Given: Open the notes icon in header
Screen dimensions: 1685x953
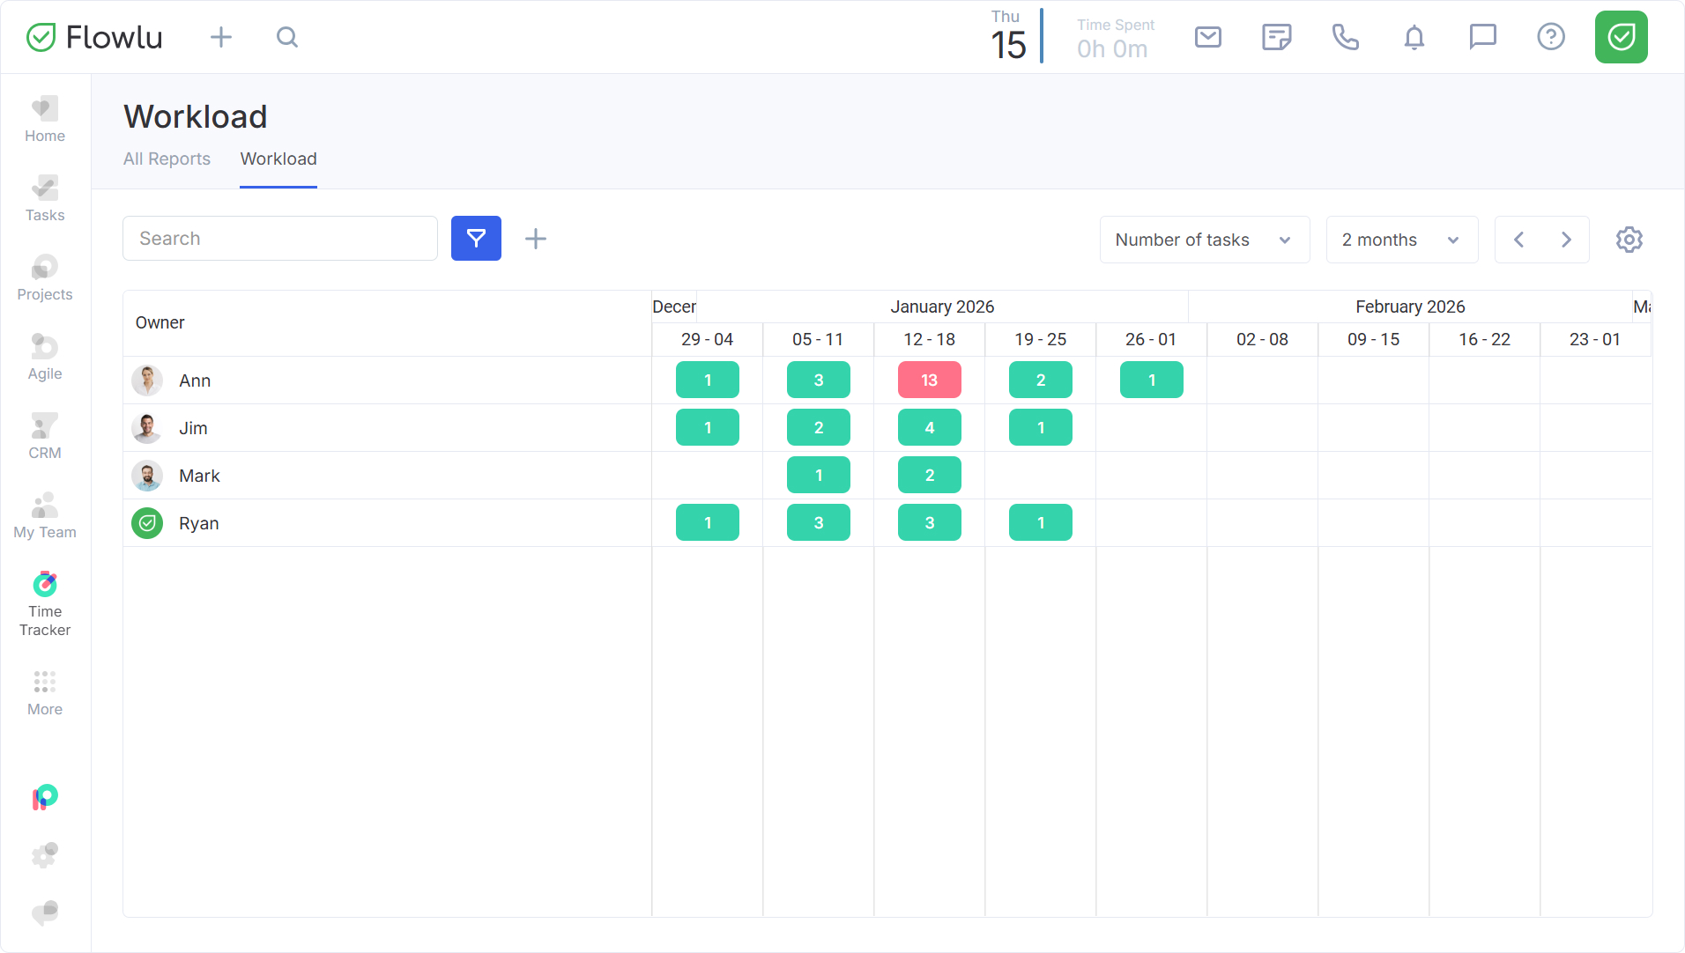Looking at the screenshot, I should point(1276,37).
